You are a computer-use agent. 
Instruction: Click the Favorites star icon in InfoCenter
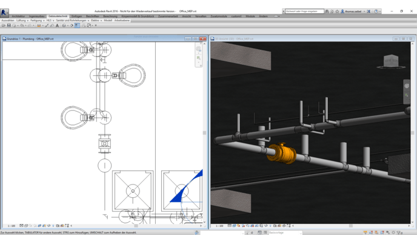click(x=337, y=11)
